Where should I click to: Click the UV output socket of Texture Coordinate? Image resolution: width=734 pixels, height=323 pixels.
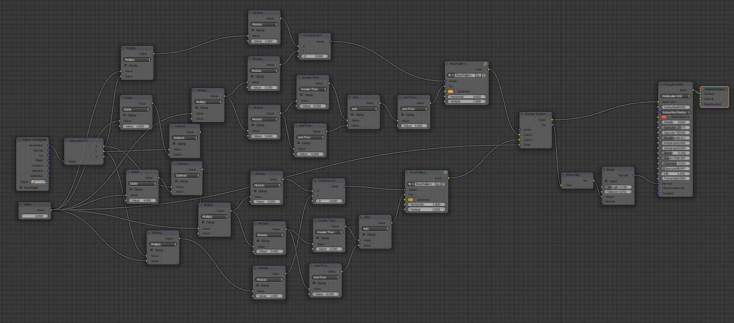click(49, 155)
